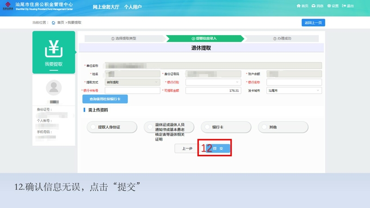Click the breadcrumb home icon
Image resolution: width=370 pixels, height=208 pixels.
coord(54,23)
